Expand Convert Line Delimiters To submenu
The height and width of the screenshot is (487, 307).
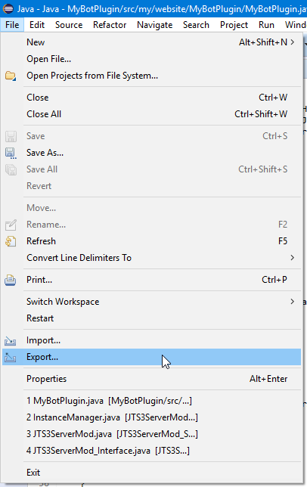[293, 258]
